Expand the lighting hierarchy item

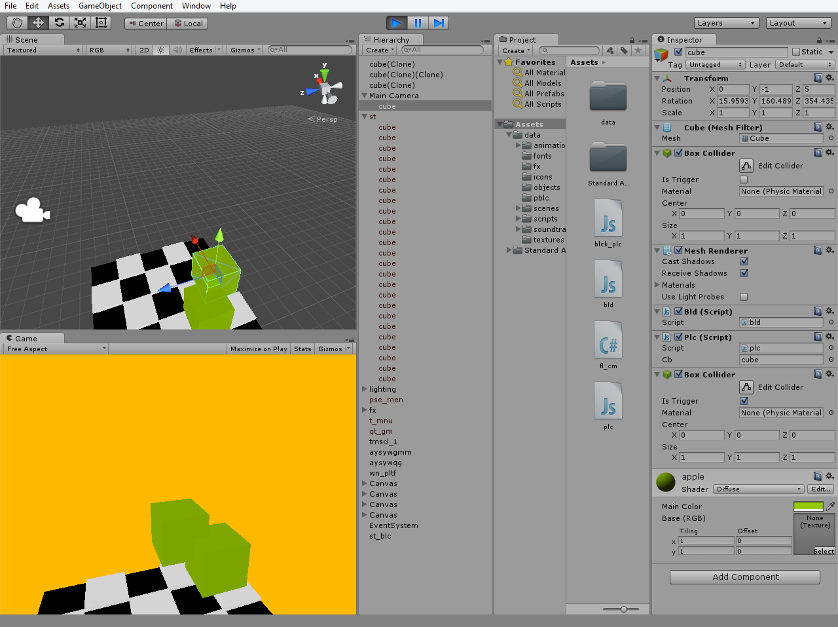(364, 389)
